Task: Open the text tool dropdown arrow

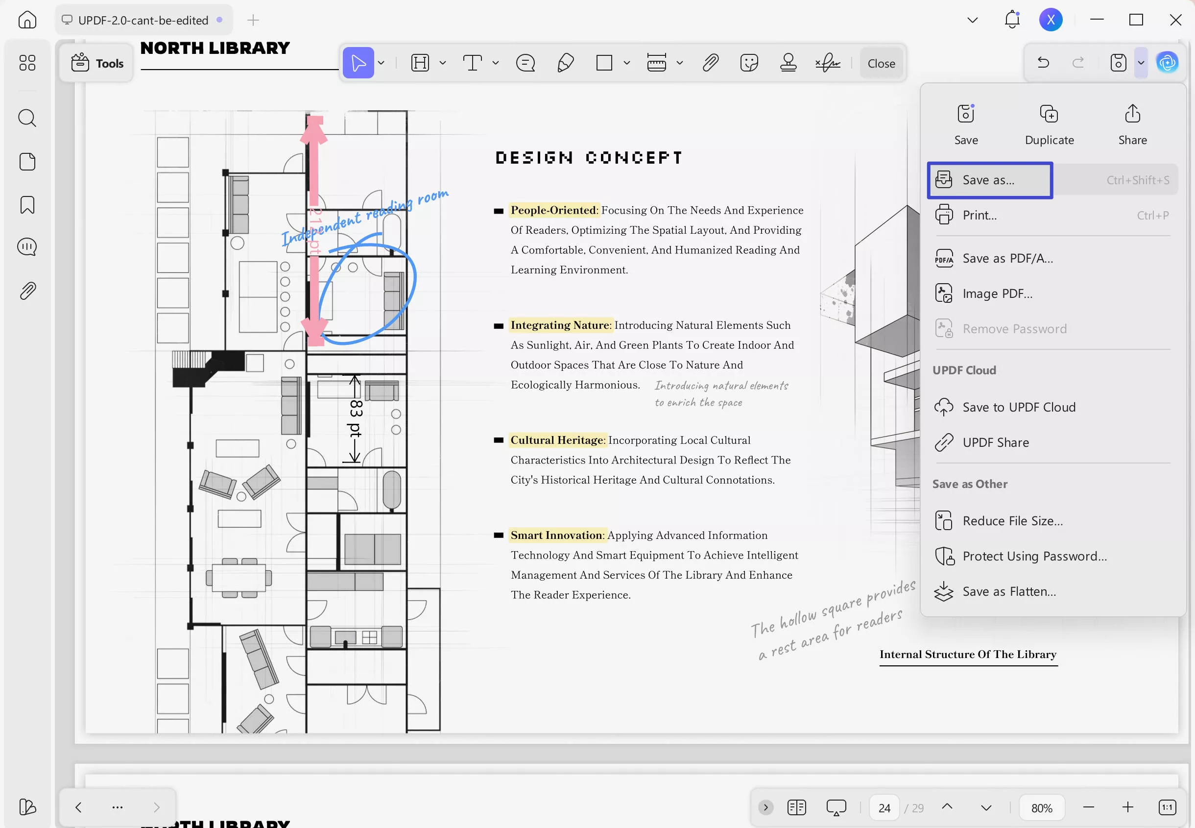Action: [x=496, y=63]
